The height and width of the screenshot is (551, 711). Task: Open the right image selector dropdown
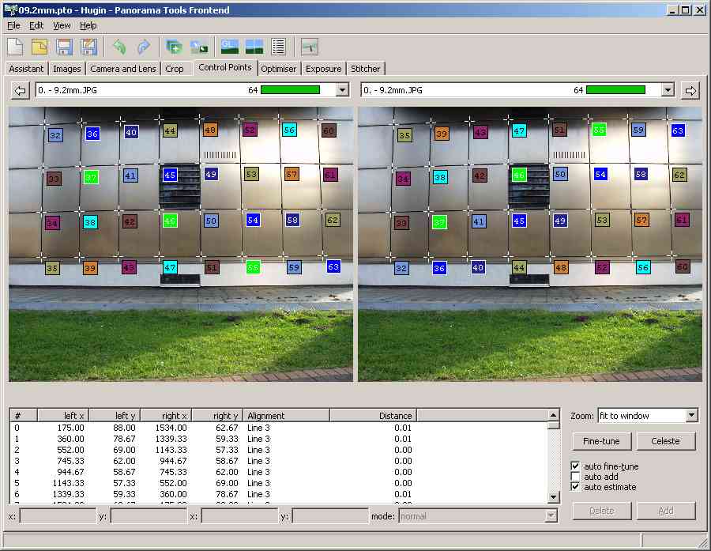(668, 90)
